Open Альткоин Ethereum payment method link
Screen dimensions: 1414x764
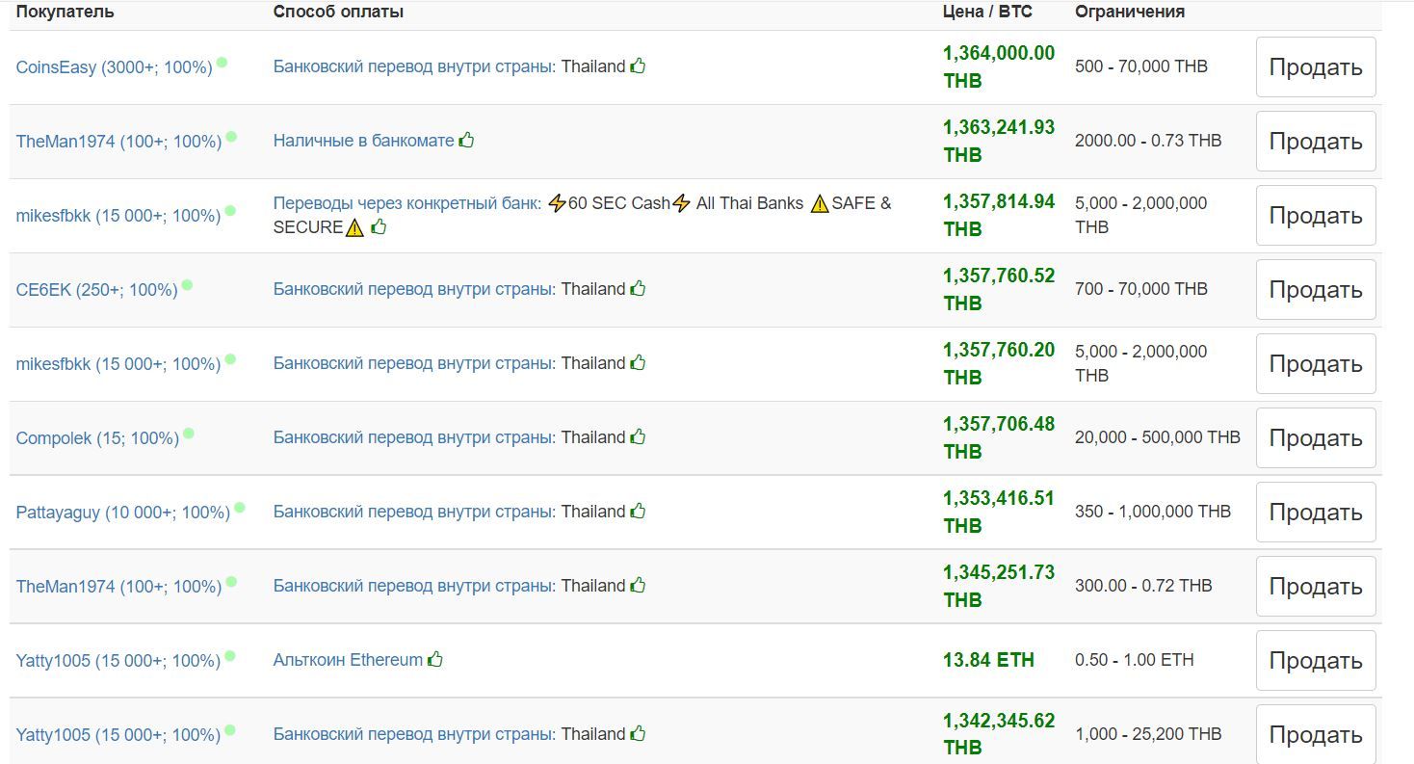pyautogui.click(x=348, y=660)
